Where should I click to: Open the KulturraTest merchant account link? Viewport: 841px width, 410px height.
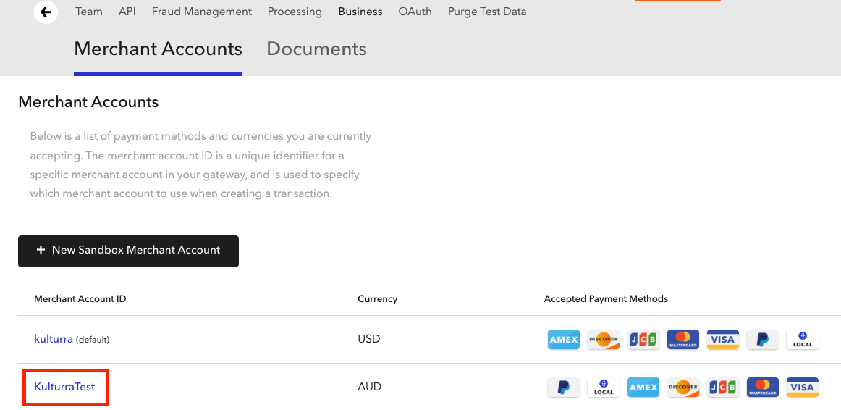[x=64, y=387]
